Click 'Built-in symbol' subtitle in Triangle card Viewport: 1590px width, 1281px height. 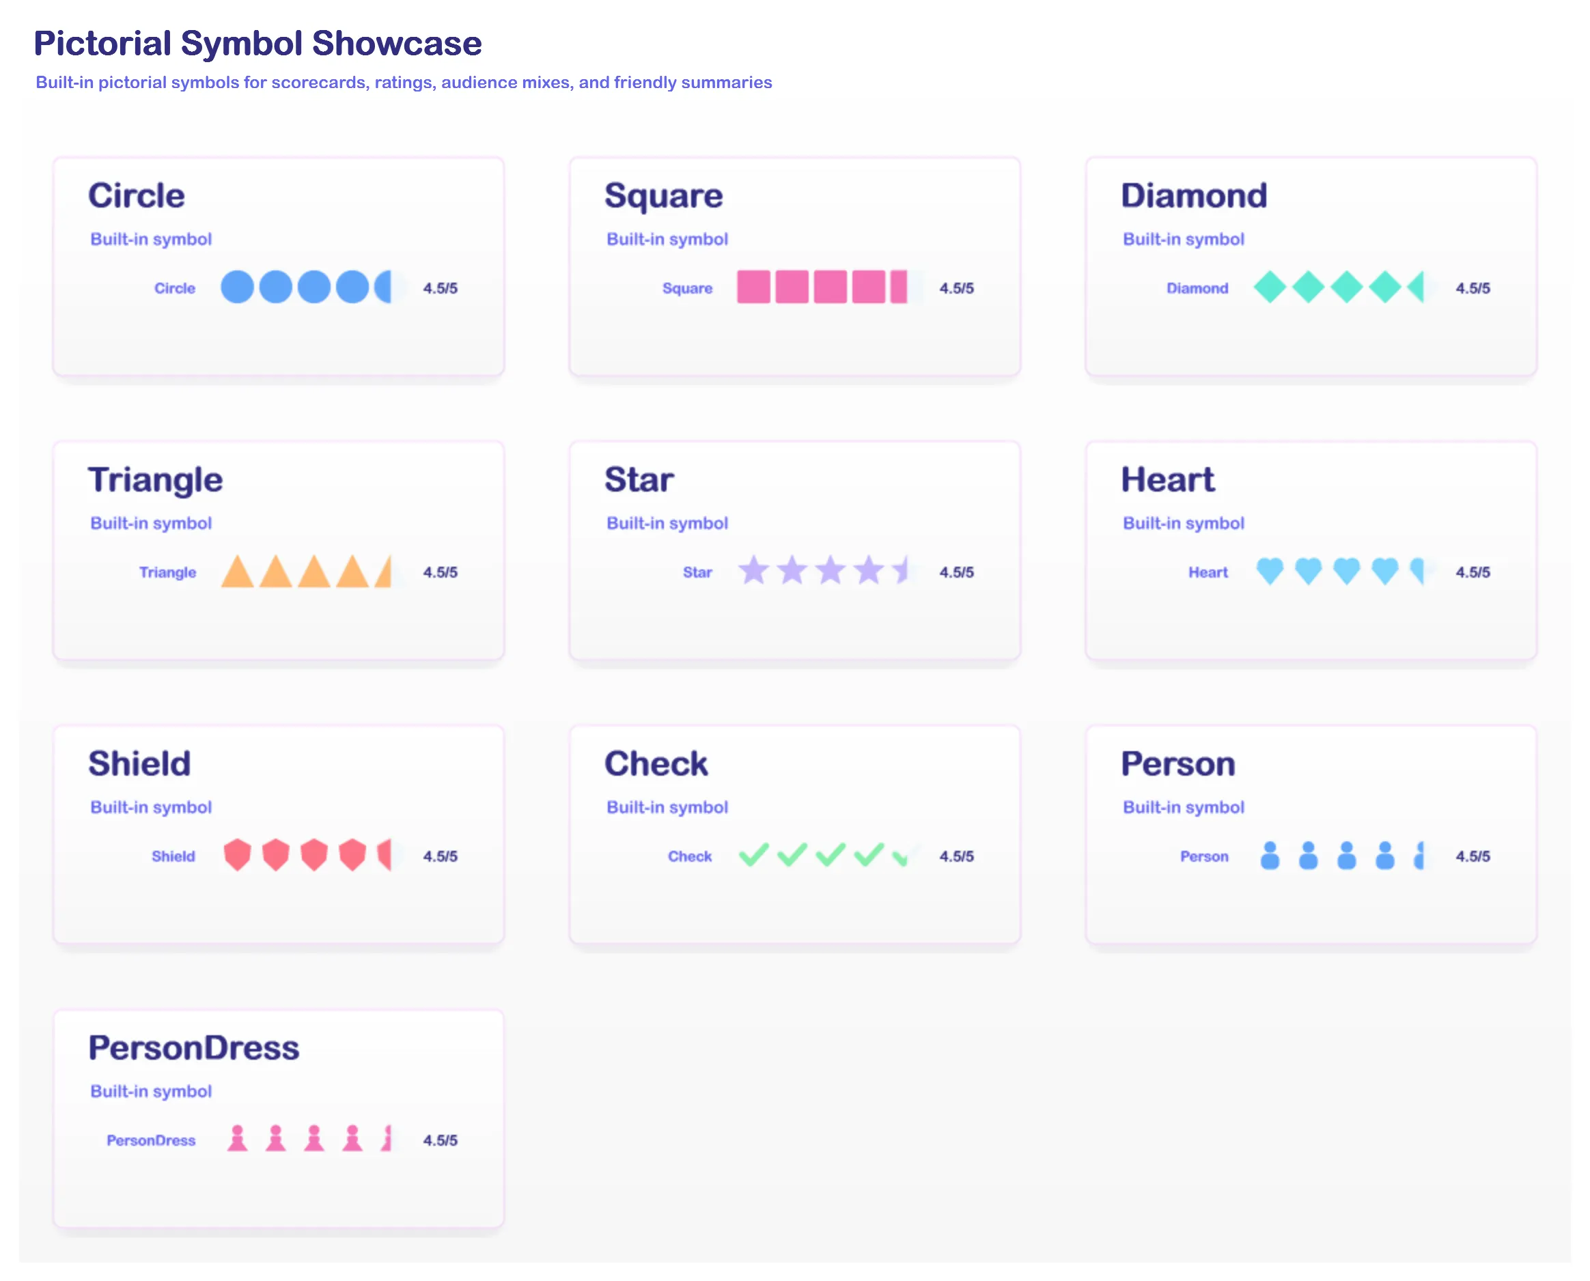[x=150, y=523]
